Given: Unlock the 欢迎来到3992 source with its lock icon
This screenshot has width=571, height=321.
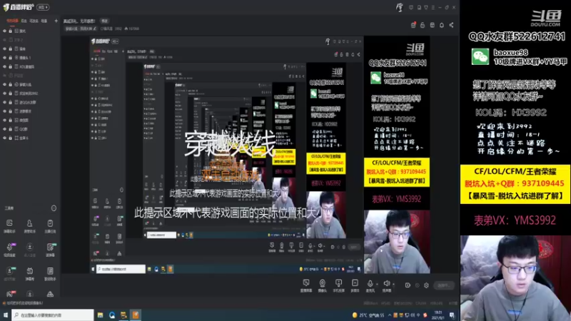Looking at the screenshot, I should [x=10, y=93].
